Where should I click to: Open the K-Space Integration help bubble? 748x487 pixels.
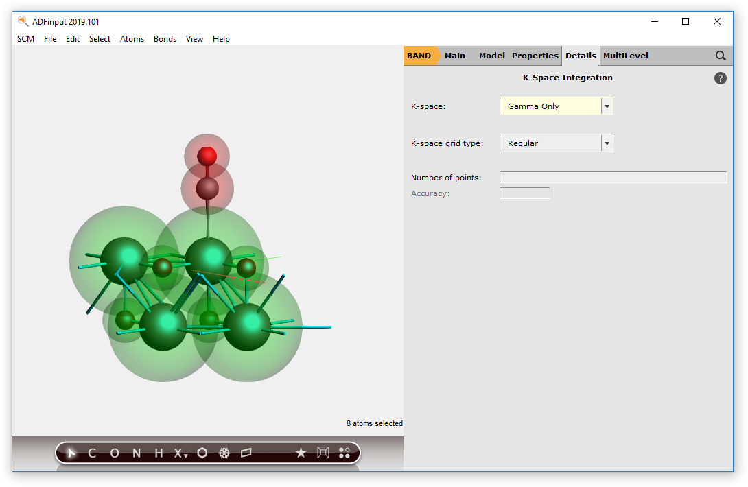pyautogui.click(x=720, y=78)
